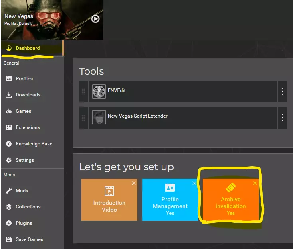Click the Extensions puzzle icon
Image resolution: width=293 pixels, height=249 pixels.
point(9,127)
